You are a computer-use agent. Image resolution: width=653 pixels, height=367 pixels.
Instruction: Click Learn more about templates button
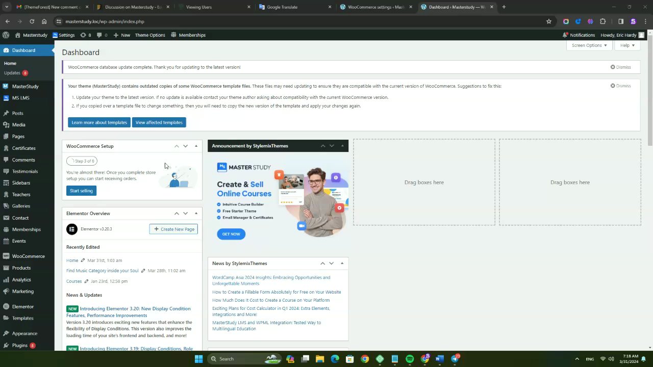[x=99, y=122]
